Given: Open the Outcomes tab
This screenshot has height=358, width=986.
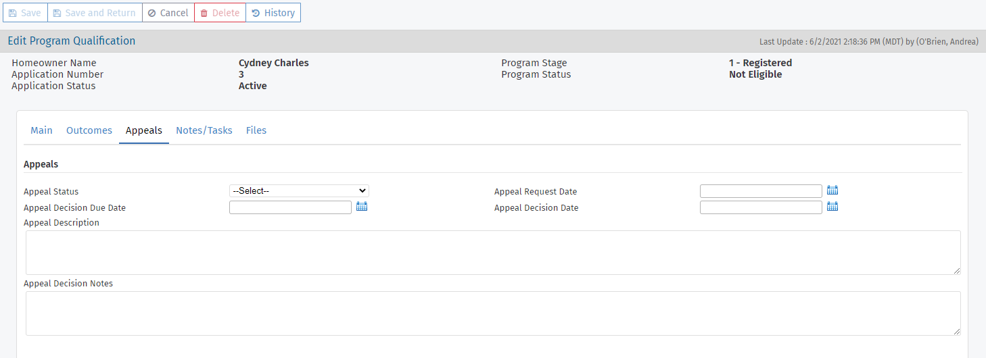Looking at the screenshot, I should (89, 130).
